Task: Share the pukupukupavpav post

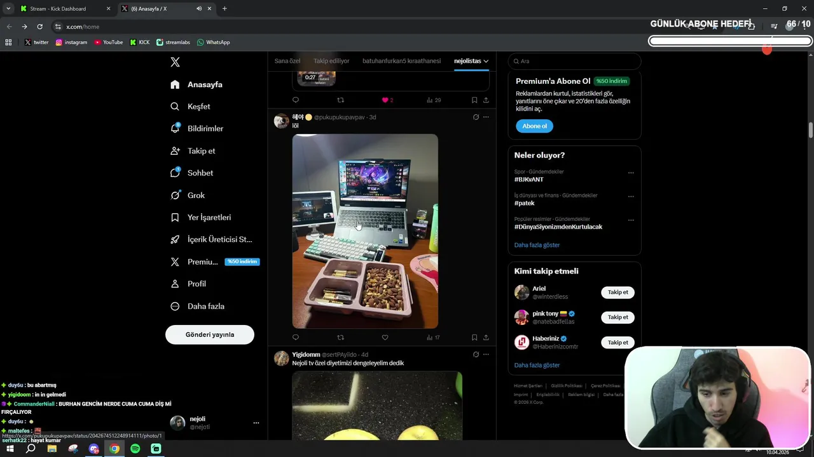Action: click(x=486, y=338)
